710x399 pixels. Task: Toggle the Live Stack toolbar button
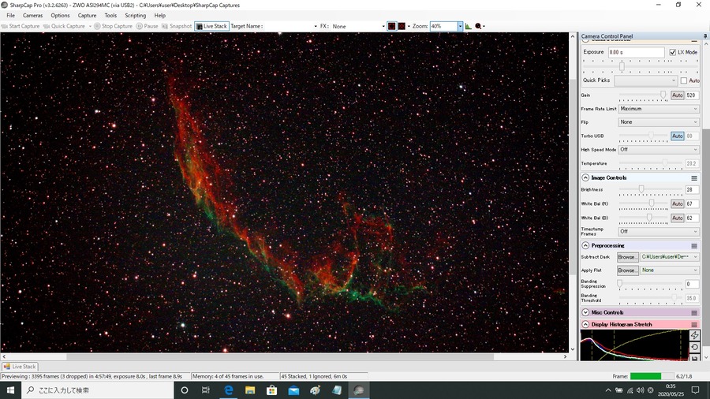211,26
